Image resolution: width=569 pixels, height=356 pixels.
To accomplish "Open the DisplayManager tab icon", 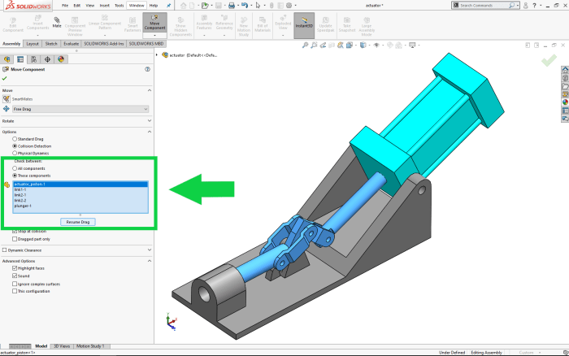I will (x=61, y=59).
